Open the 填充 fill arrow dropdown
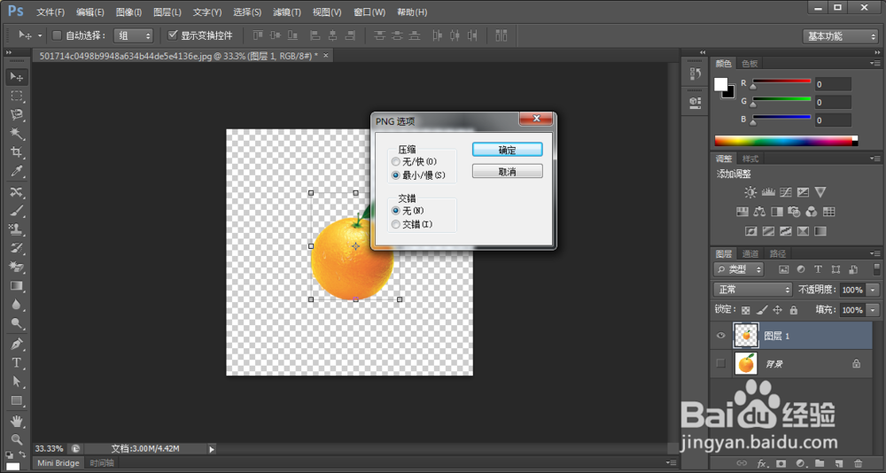This screenshot has width=886, height=473. (874, 310)
